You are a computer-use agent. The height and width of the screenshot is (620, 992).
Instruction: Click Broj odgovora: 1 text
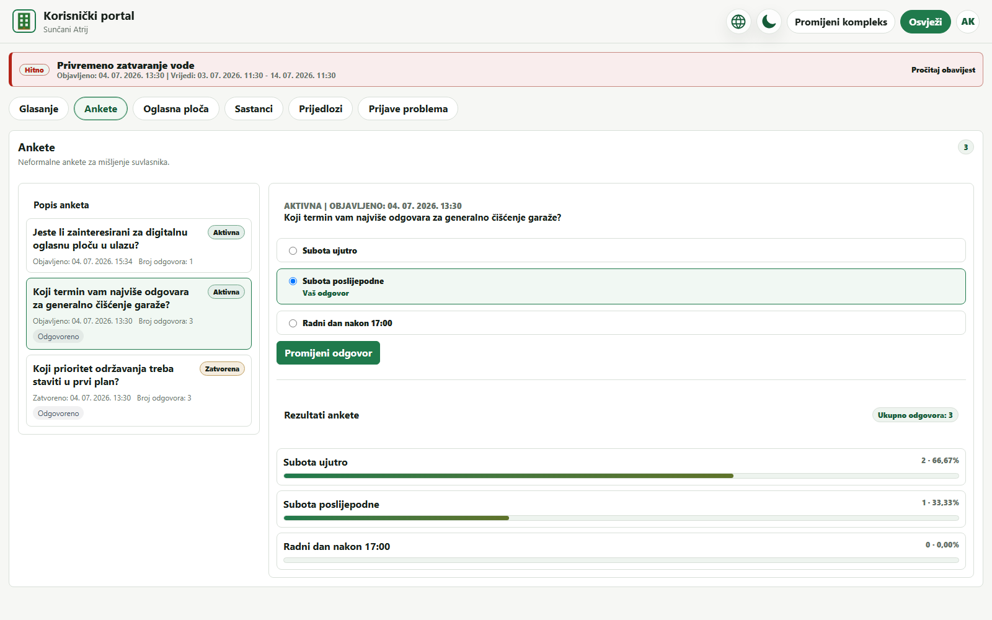coord(166,262)
